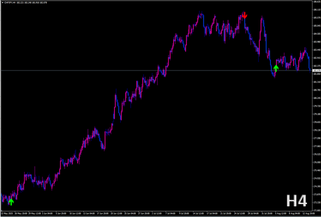Click the small triangle before the CHFJPY title

(x=2, y=3)
